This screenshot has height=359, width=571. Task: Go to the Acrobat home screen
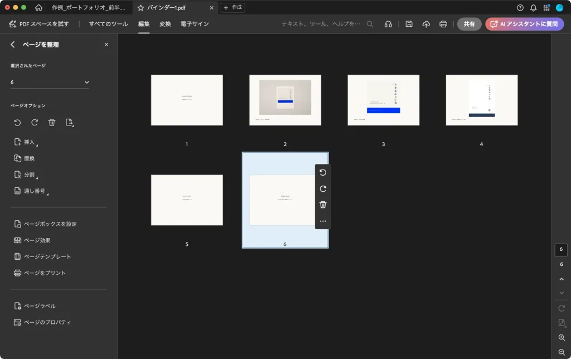[x=38, y=8]
